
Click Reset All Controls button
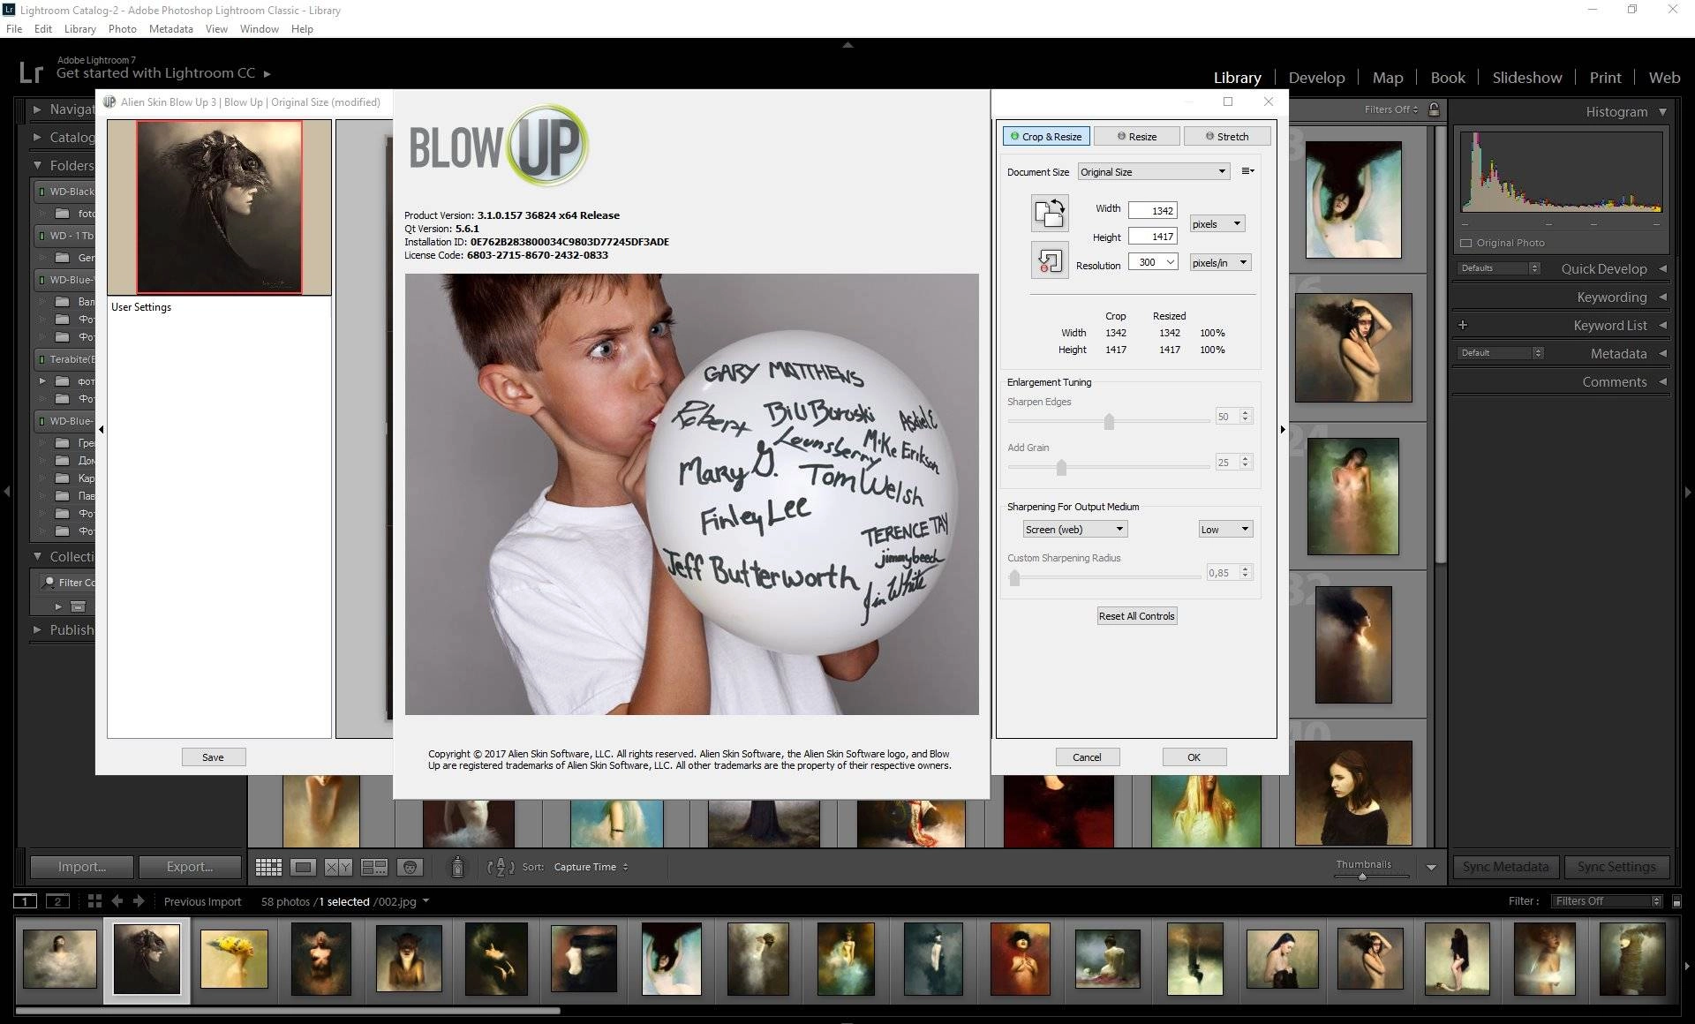click(x=1136, y=616)
